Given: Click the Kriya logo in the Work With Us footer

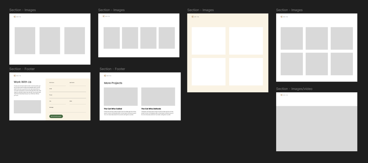Looking at the screenshot, I should pos(17,76).
